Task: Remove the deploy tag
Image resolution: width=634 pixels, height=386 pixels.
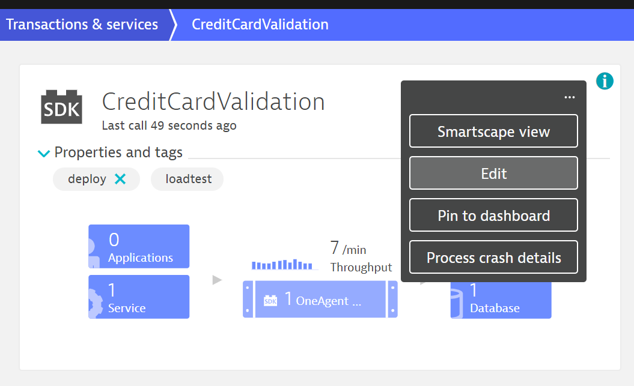Action: tap(120, 179)
